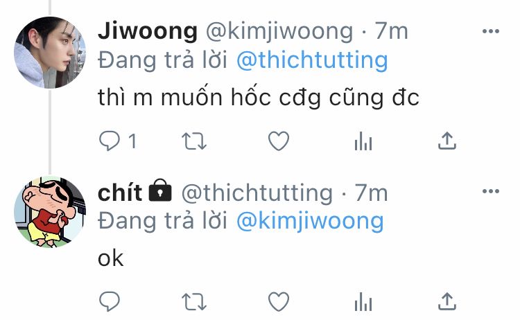Click the Jiwoong display name
The image size is (520, 320).
click(x=148, y=31)
